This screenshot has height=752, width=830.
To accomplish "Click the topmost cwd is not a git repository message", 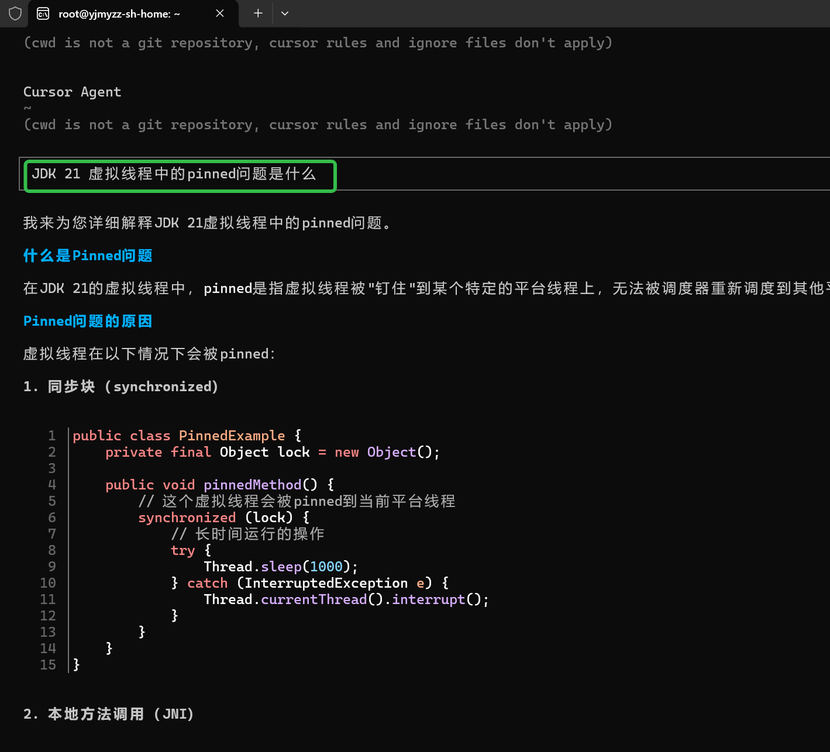I will [318, 43].
